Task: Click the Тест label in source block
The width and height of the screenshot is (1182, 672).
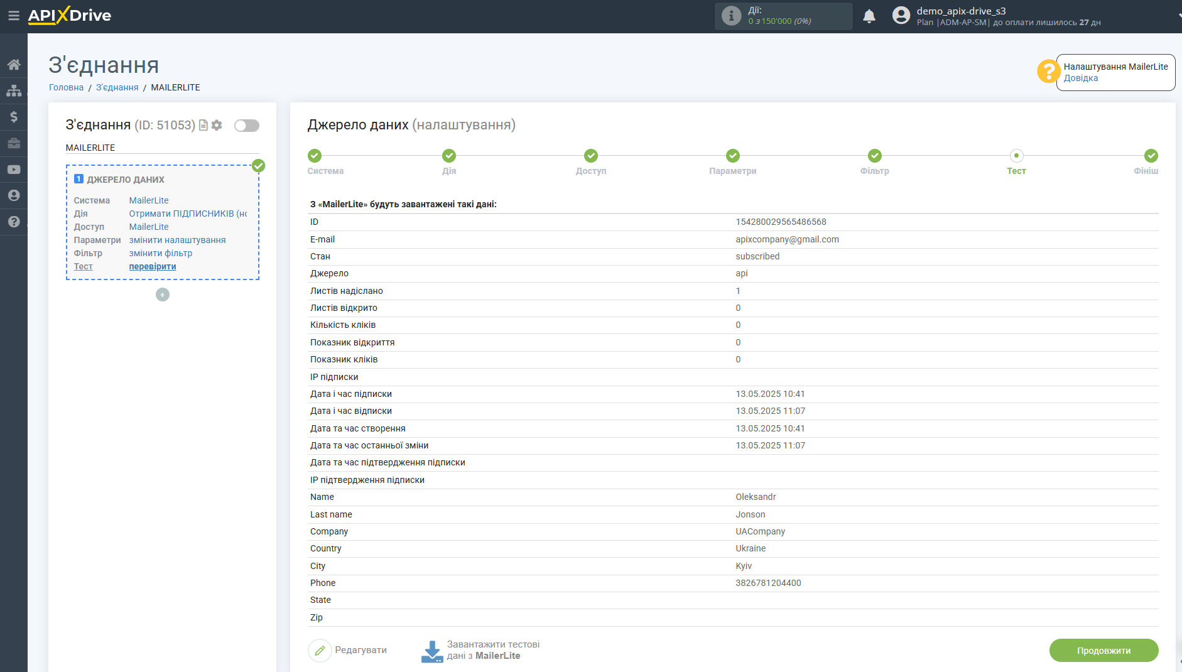Action: coord(83,266)
